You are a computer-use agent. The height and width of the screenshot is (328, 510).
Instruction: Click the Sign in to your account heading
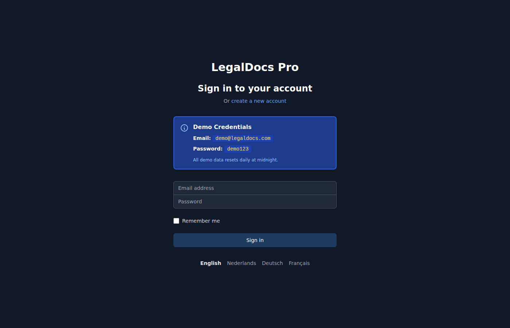point(255,88)
